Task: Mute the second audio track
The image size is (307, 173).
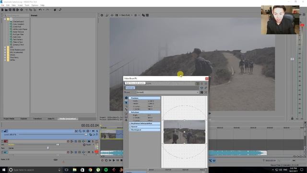Action: (x=89, y=152)
